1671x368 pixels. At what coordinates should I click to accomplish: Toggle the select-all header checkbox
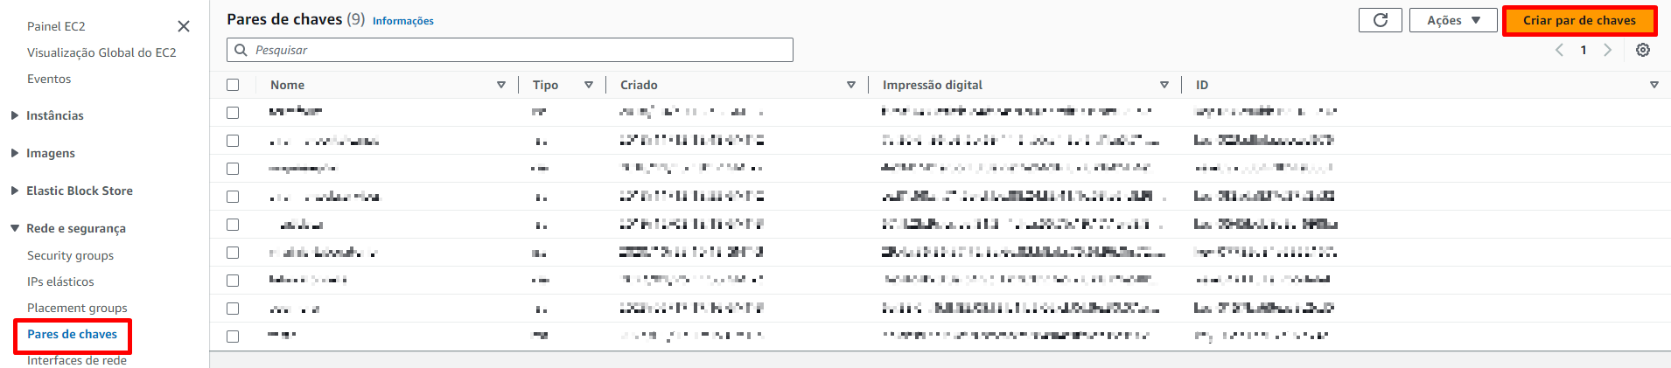coord(233,85)
